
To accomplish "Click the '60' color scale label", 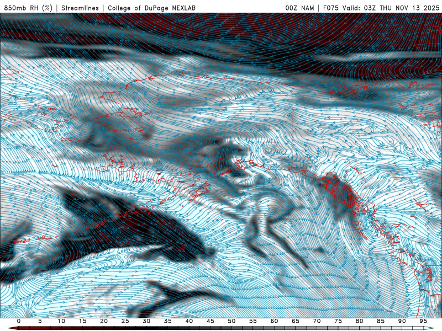I will click(274, 321).
